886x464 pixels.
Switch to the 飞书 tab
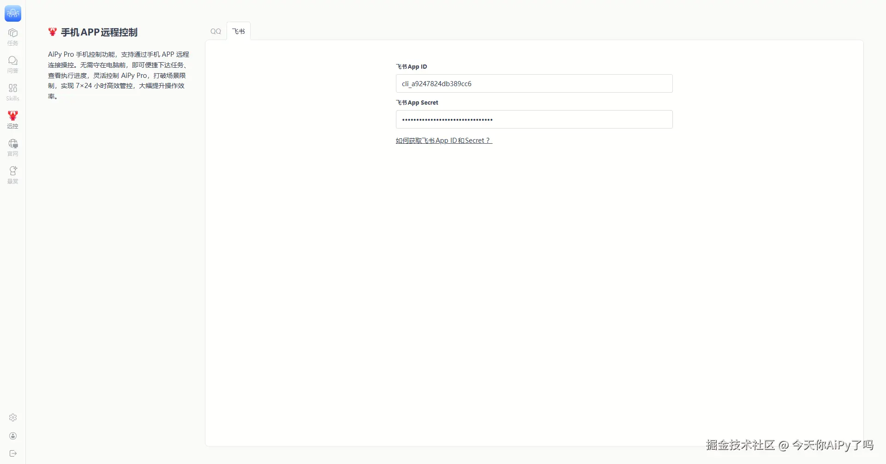coord(239,31)
